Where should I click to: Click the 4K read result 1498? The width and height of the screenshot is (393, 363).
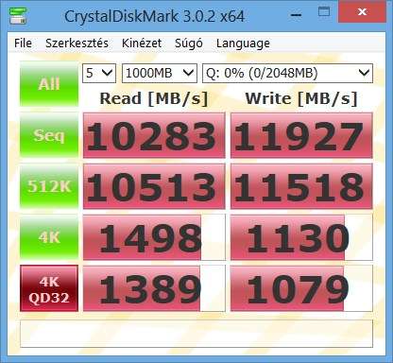(154, 237)
